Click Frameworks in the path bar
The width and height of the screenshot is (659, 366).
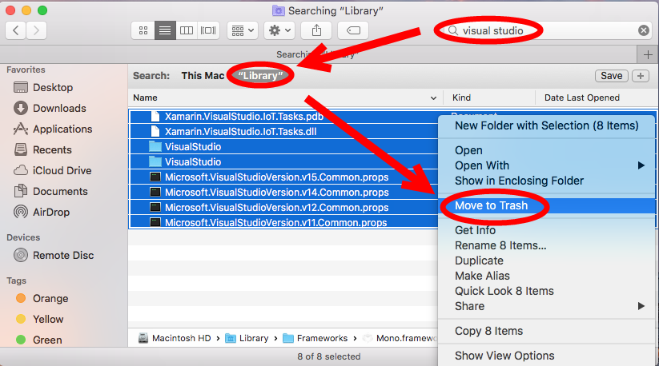(x=315, y=338)
